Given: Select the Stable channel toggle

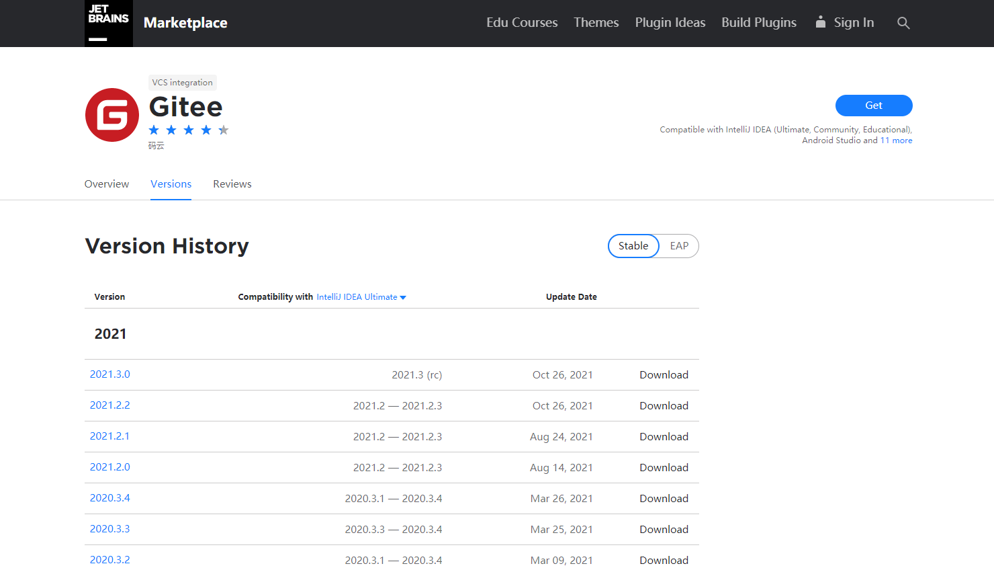Looking at the screenshot, I should click(633, 246).
